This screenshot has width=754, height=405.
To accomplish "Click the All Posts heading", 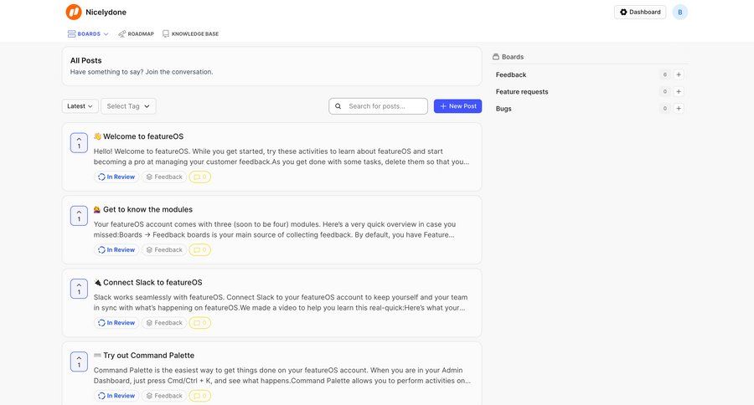I will (86, 60).
